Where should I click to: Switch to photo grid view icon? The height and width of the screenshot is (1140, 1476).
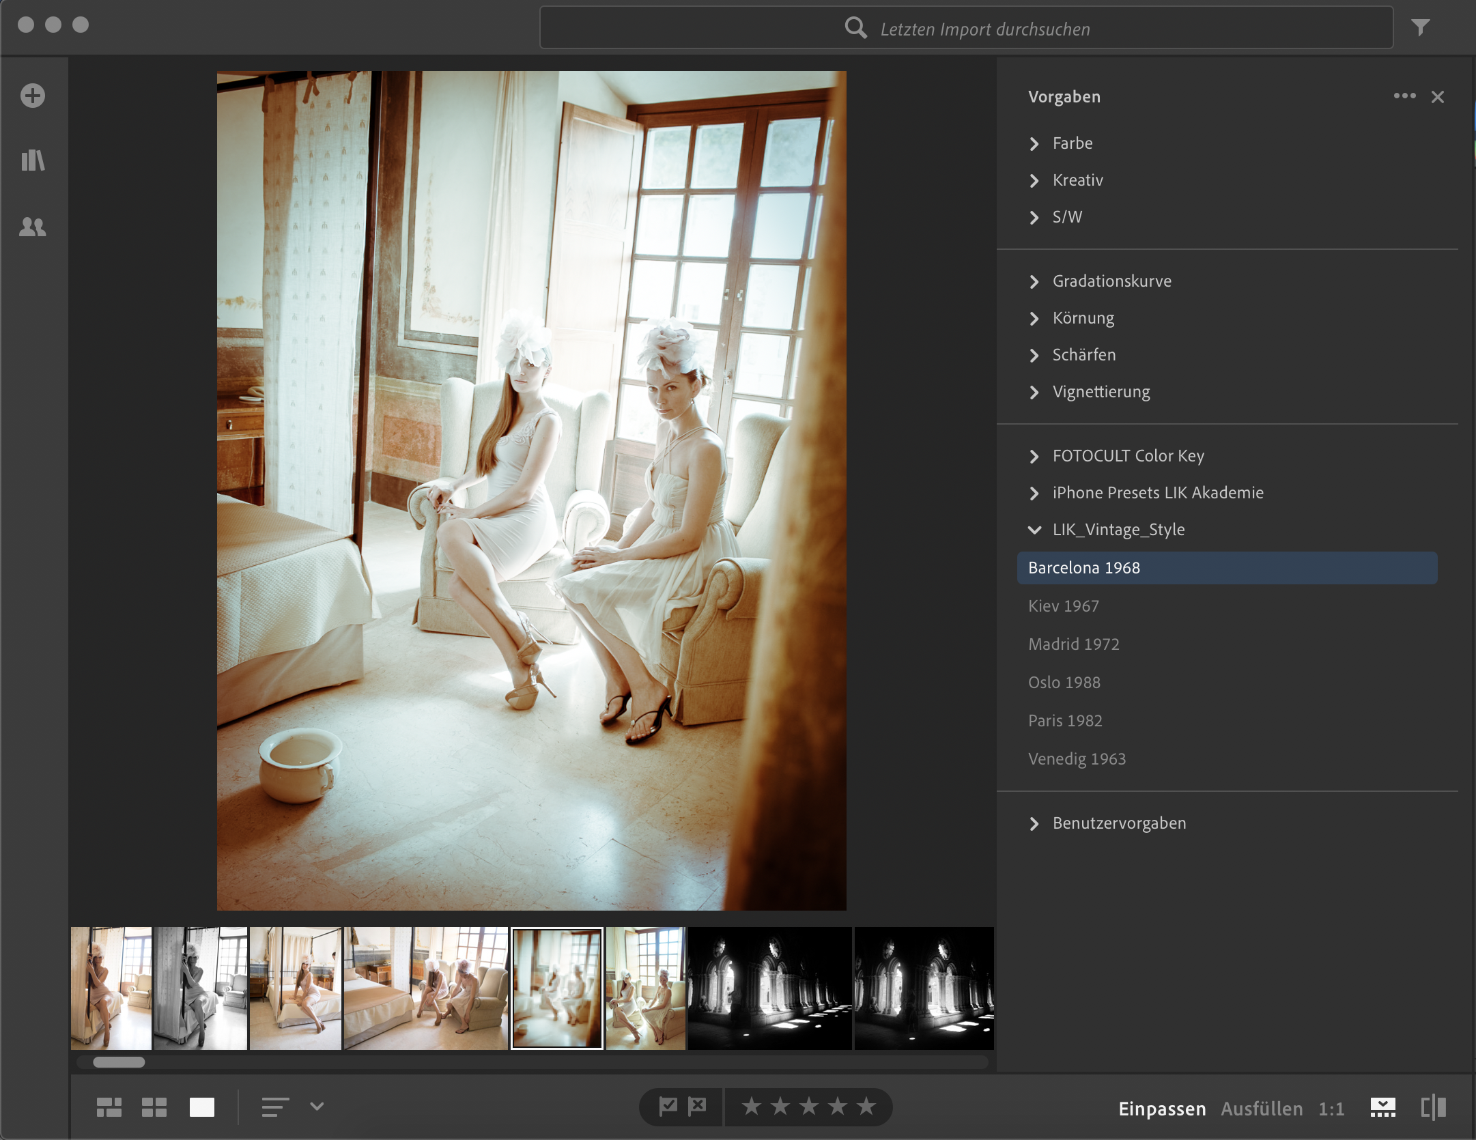coord(109,1107)
